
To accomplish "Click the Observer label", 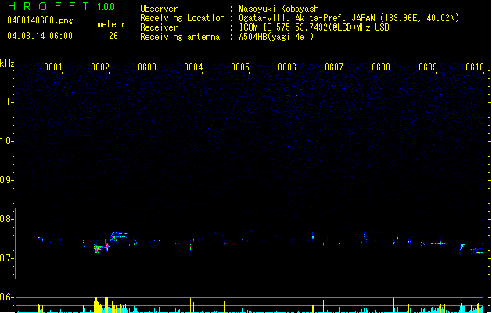I will pos(159,9).
